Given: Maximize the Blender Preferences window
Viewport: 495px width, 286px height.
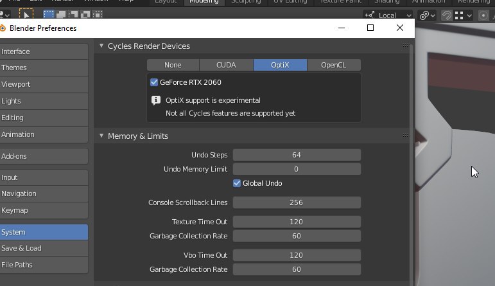Looking at the screenshot, I should click(x=370, y=28).
